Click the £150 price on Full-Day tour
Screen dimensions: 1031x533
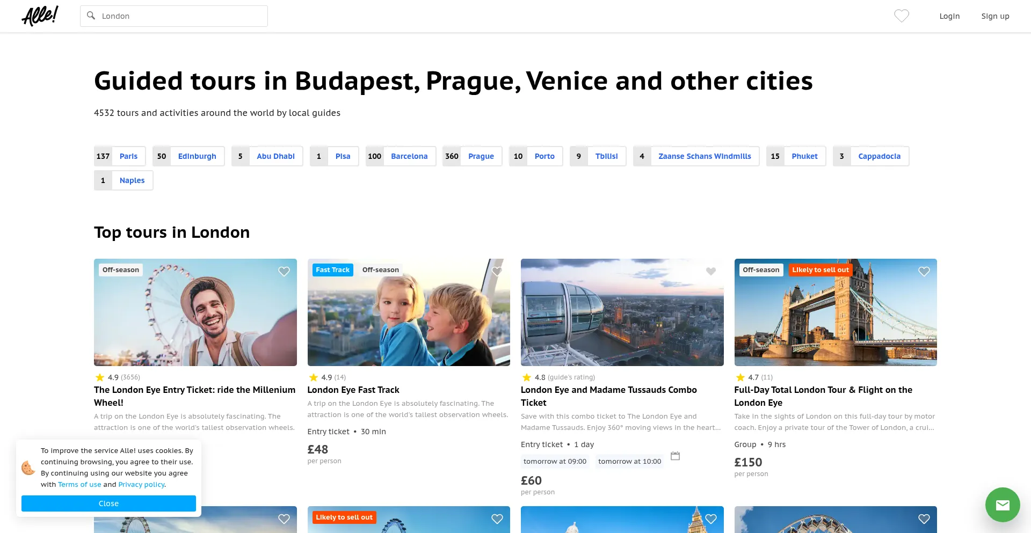748,462
